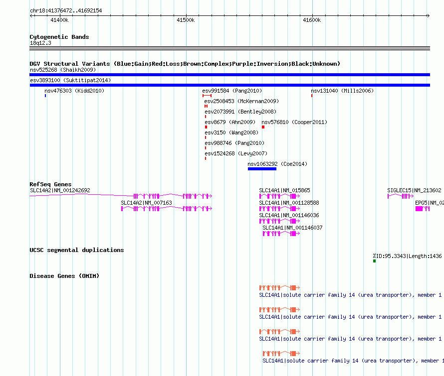Click the SIGLEC15|NM_213602 gene label

pos(414,191)
